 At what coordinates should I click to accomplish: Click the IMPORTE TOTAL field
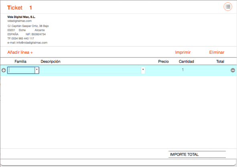(x=197, y=155)
